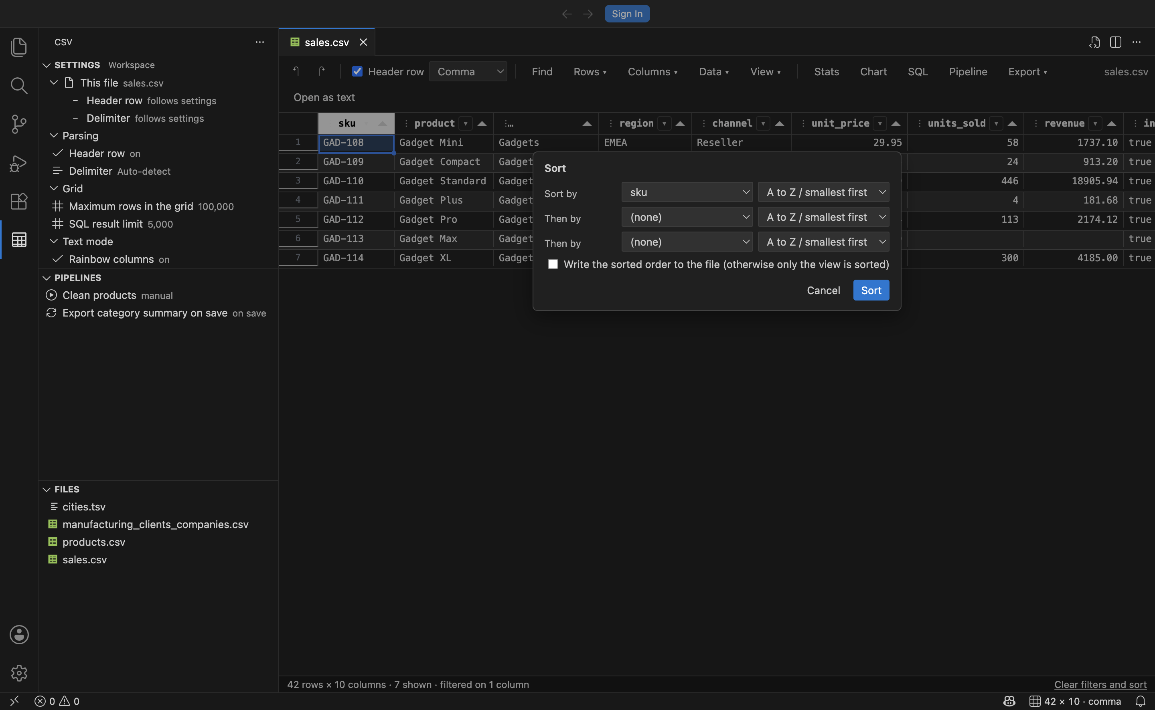Open the Accounts menu icon
This screenshot has width=1155, height=710.
pos(19,634)
